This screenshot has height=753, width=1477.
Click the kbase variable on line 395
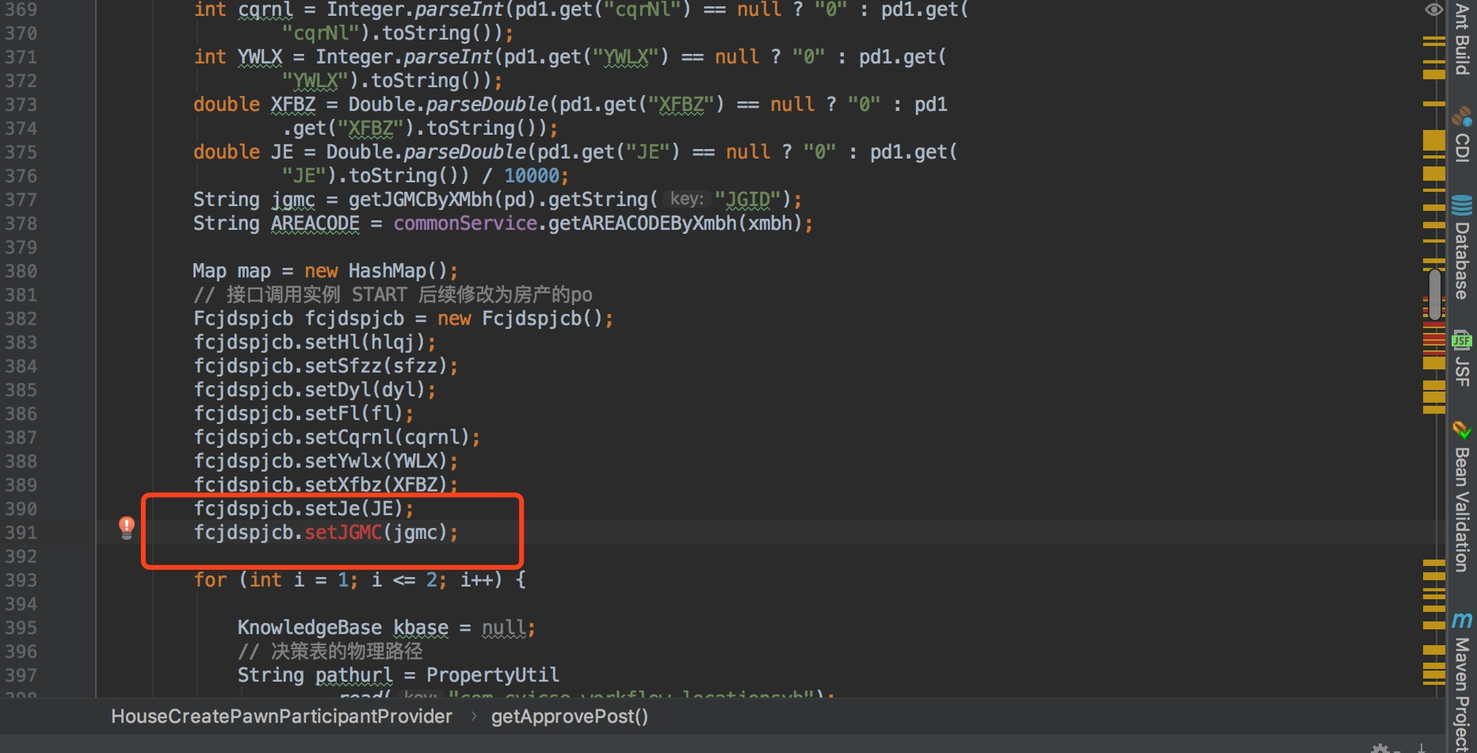coord(421,628)
